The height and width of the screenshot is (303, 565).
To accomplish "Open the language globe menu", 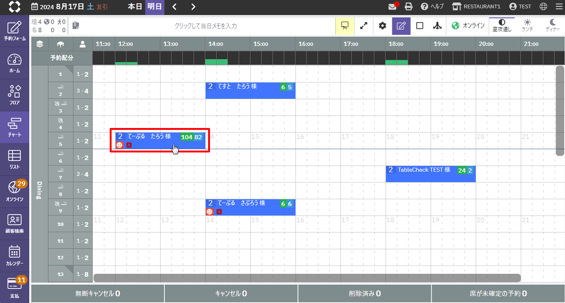I will coord(543,7).
